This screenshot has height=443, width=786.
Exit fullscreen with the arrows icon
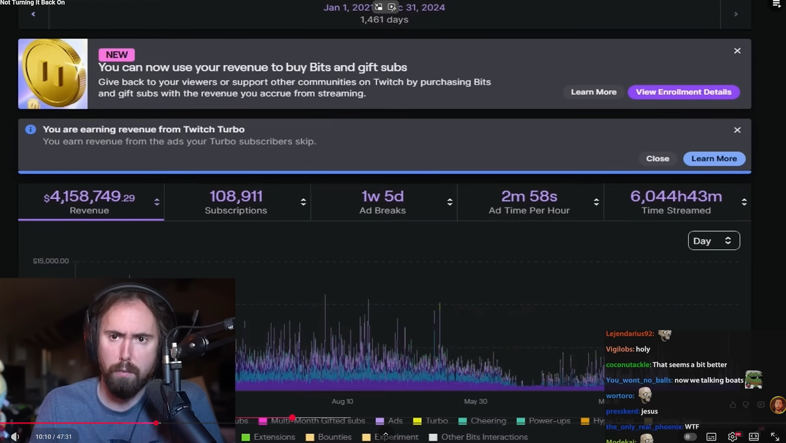775,437
